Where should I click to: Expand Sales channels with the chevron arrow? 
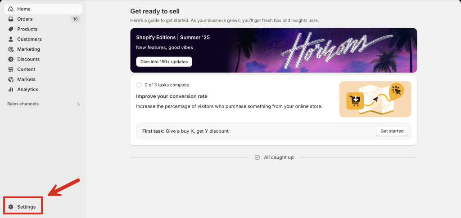pyautogui.click(x=78, y=105)
